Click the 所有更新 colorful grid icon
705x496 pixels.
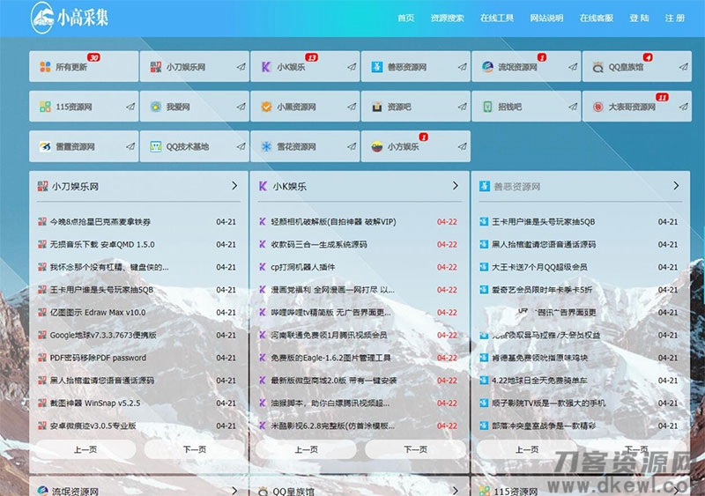coord(45,67)
